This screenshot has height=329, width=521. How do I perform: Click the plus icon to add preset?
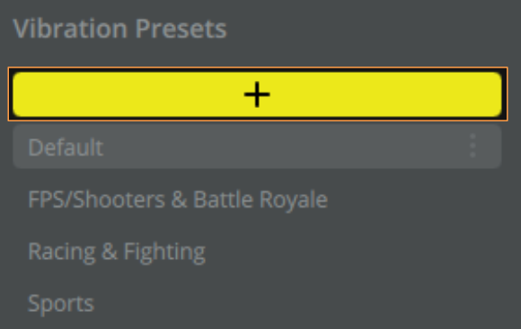click(x=257, y=94)
